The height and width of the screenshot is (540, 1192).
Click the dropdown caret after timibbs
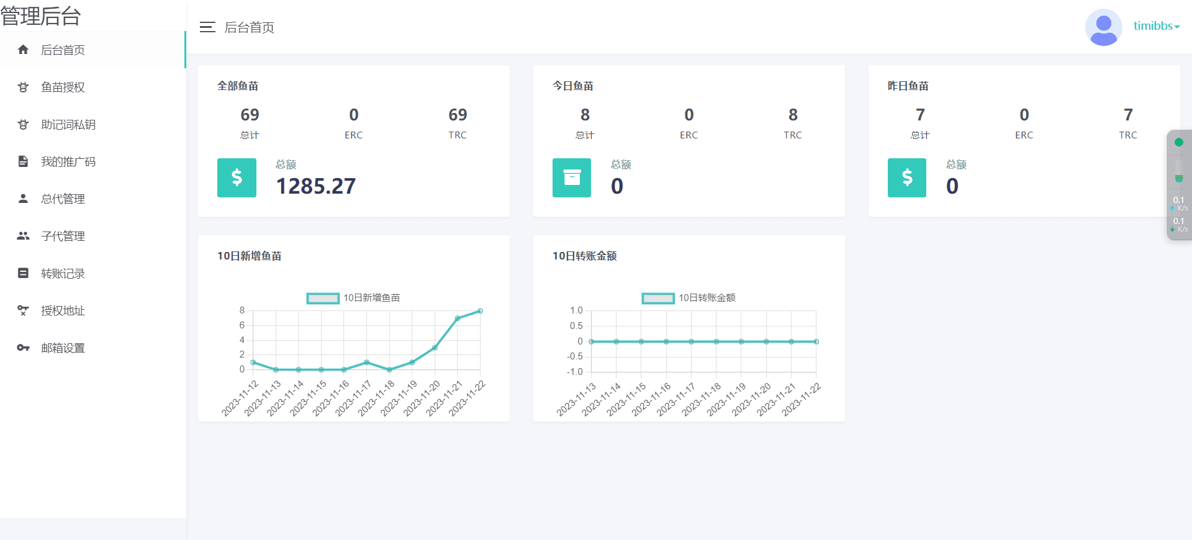coord(1177,27)
